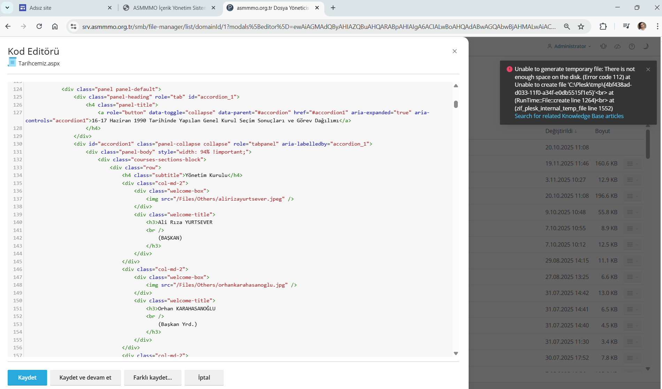Open Search for related Knowledge Base articles link
This screenshot has height=389, width=662.
click(569, 116)
